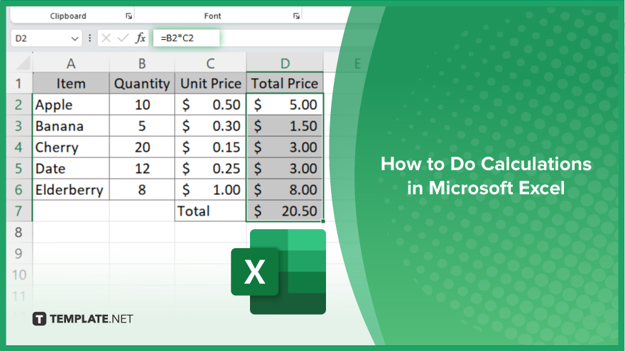Select the Elderberry cell
The width and height of the screenshot is (625, 351).
[x=71, y=190]
